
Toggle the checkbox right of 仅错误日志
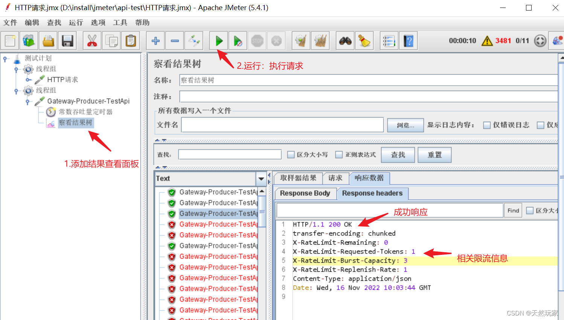[x=541, y=125]
